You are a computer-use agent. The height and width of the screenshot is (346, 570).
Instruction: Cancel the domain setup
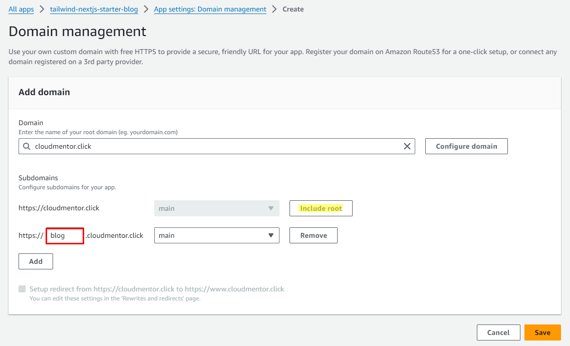498,332
